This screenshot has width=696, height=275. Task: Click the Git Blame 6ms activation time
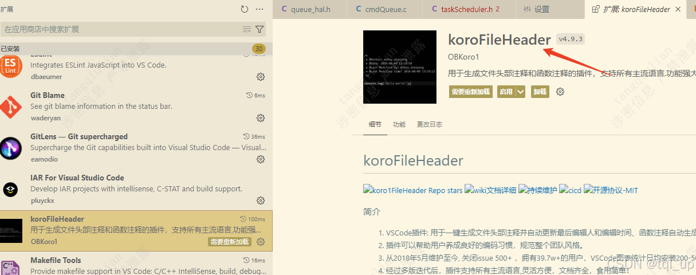tap(255, 95)
